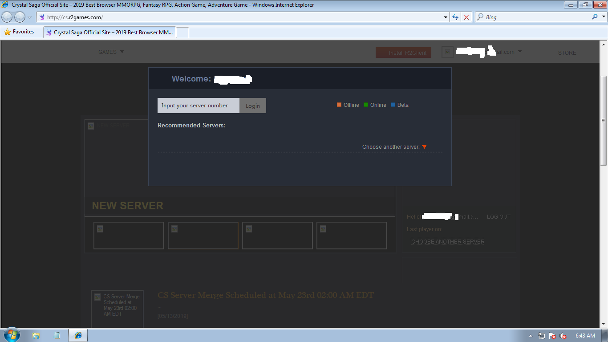608x342 pixels.
Task: Click the first thumbnail below NEW SERVER
Action: [129, 236]
